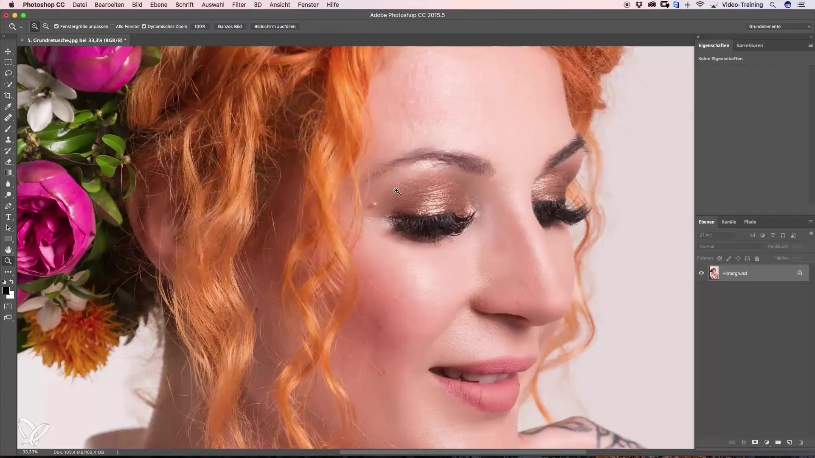Expand the status bar info arrow
Viewport: 815px width, 458px height.
click(118, 452)
